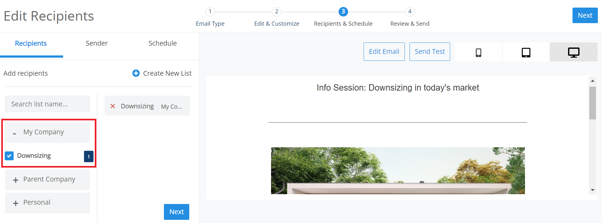
Task: Open the Sender tab
Action: (x=96, y=43)
